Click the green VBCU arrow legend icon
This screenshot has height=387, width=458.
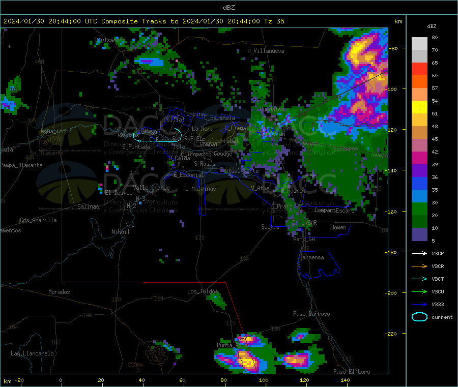click(x=419, y=291)
